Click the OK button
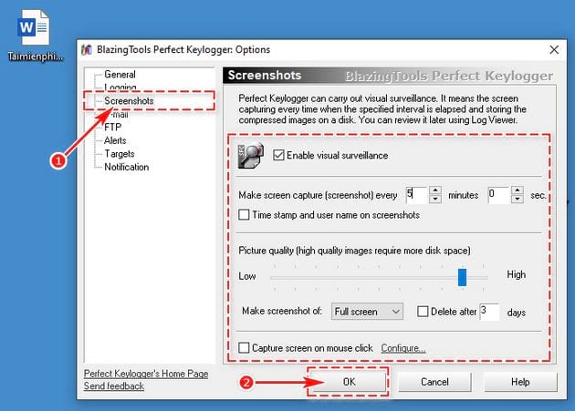 (349, 382)
